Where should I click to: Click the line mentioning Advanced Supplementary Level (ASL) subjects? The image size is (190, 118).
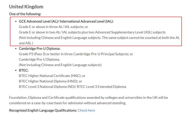tap(92, 32)
